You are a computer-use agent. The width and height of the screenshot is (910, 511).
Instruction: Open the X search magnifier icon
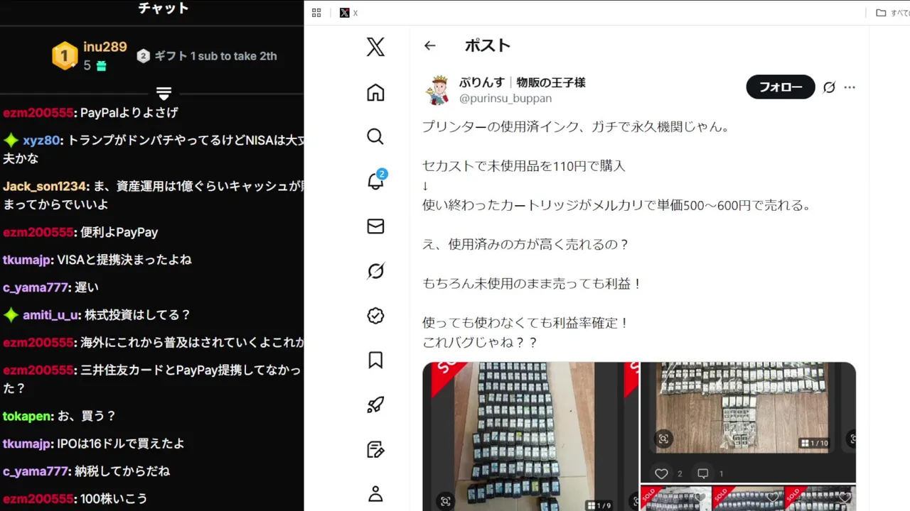(x=375, y=136)
